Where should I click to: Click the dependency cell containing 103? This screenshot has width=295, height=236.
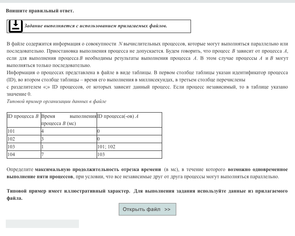click(129, 154)
